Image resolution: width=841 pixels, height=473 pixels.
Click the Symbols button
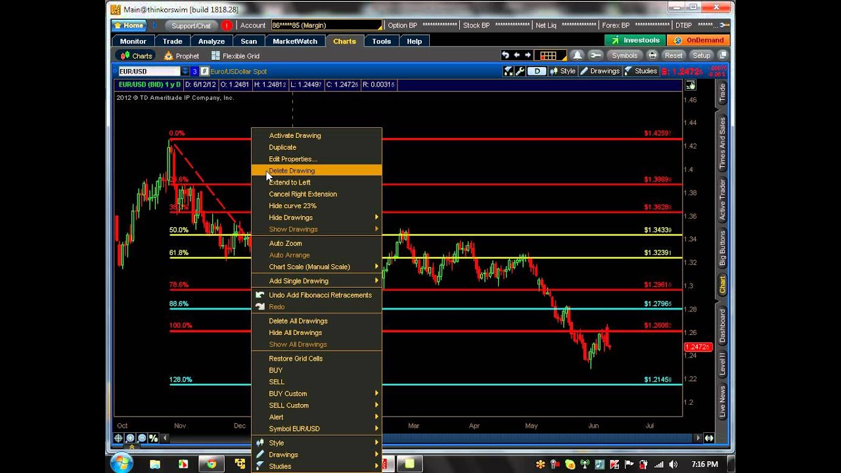tap(624, 56)
